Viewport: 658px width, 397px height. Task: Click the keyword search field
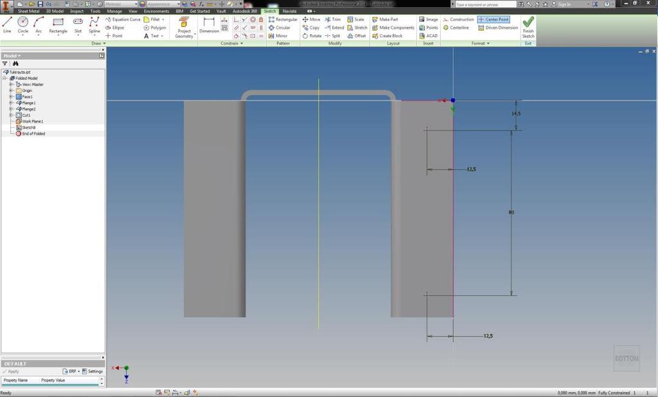click(x=486, y=4)
